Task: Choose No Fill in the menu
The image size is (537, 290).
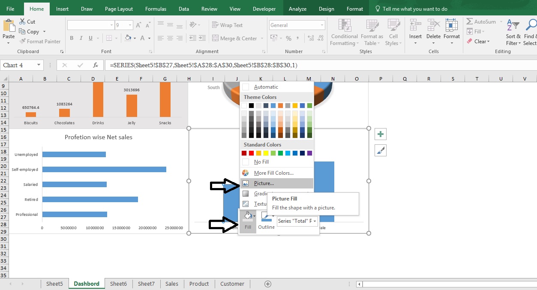Action: [x=277, y=162]
